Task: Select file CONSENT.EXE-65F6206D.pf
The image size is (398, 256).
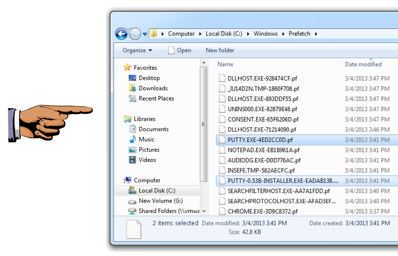Action: pyautogui.click(x=263, y=120)
